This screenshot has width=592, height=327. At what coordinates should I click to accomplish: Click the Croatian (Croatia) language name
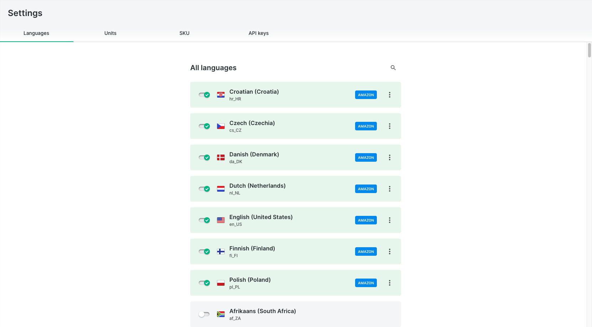point(254,92)
